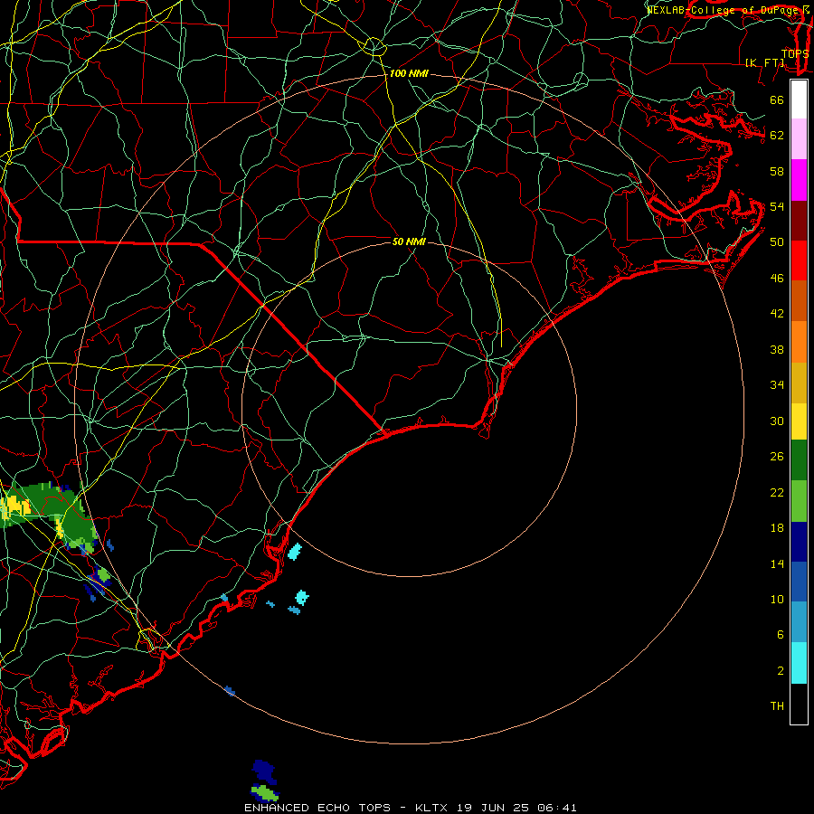Click the light blue 14 kft swatch

pos(799,622)
